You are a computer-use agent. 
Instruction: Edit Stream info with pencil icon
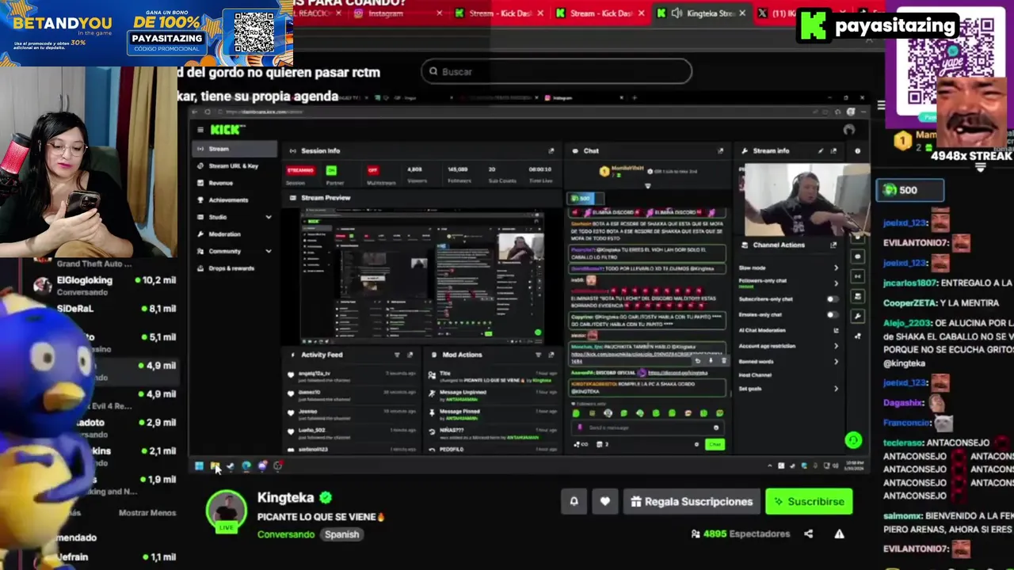pos(821,150)
